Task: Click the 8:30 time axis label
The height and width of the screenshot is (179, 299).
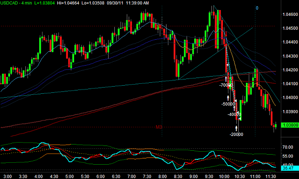Action: click(x=178, y=176)
